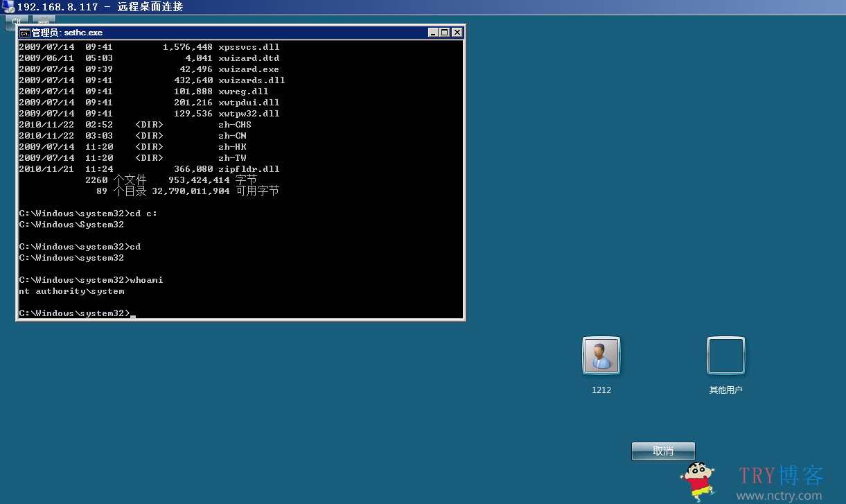
Task: Click the file size 1,576,448
Action: point(188,47)
